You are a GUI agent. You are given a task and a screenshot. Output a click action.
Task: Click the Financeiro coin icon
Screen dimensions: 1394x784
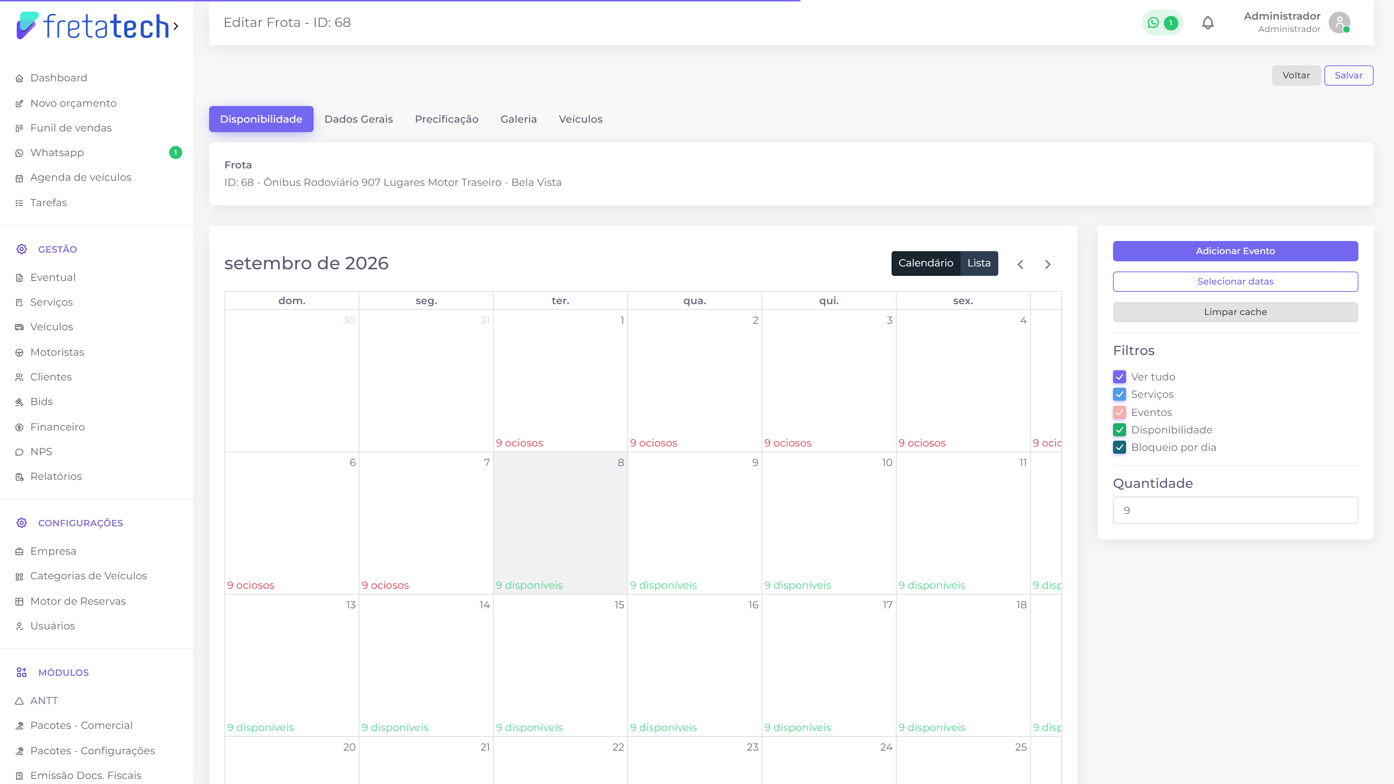[x=20, y=428]
